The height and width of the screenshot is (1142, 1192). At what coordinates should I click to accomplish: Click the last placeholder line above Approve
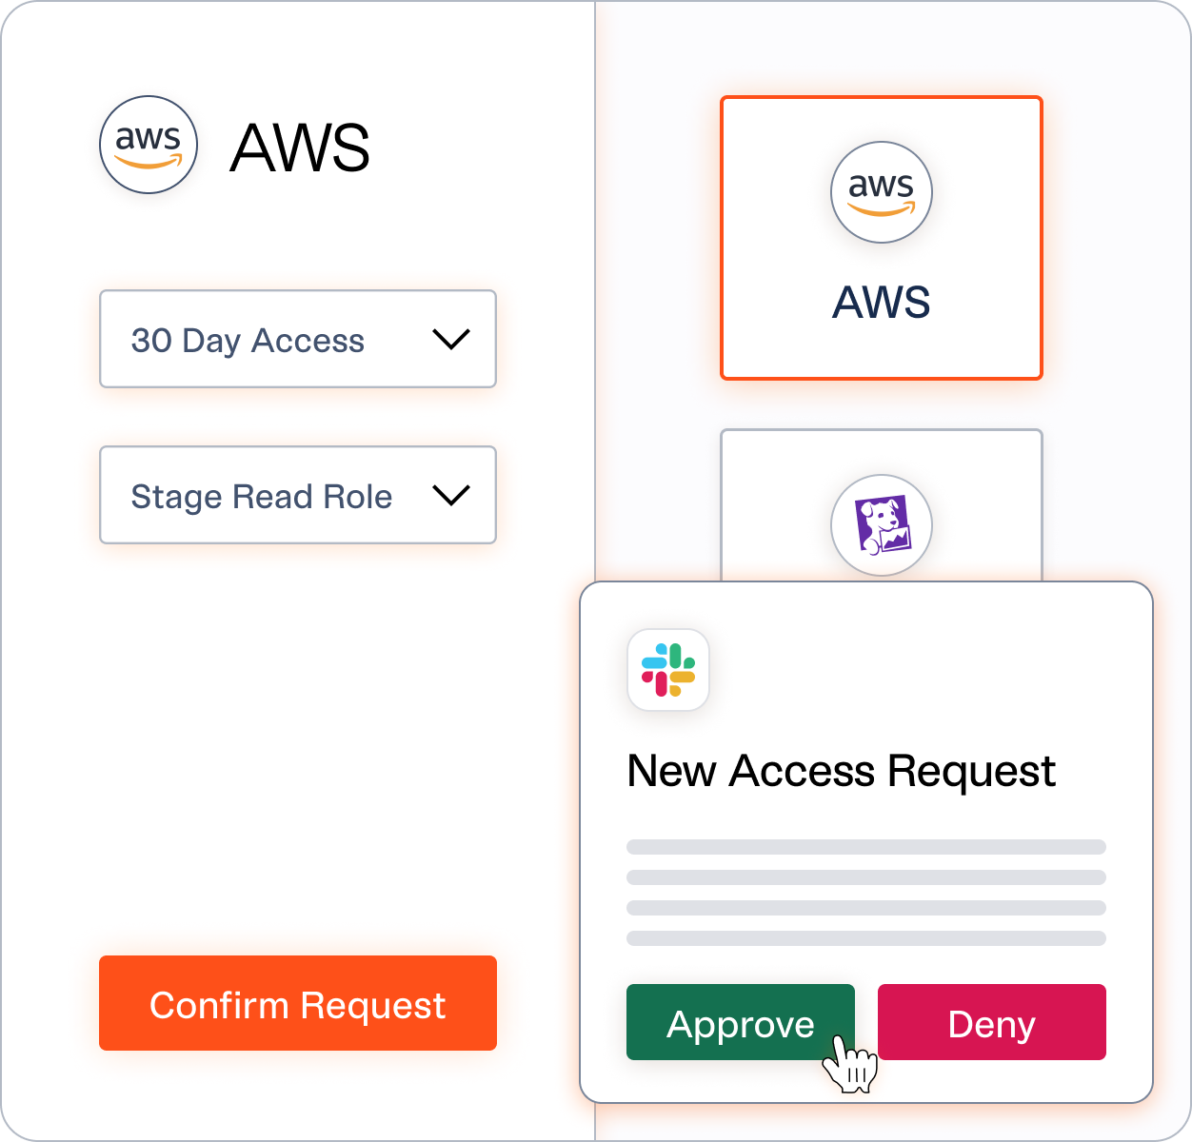pos(866,938)
